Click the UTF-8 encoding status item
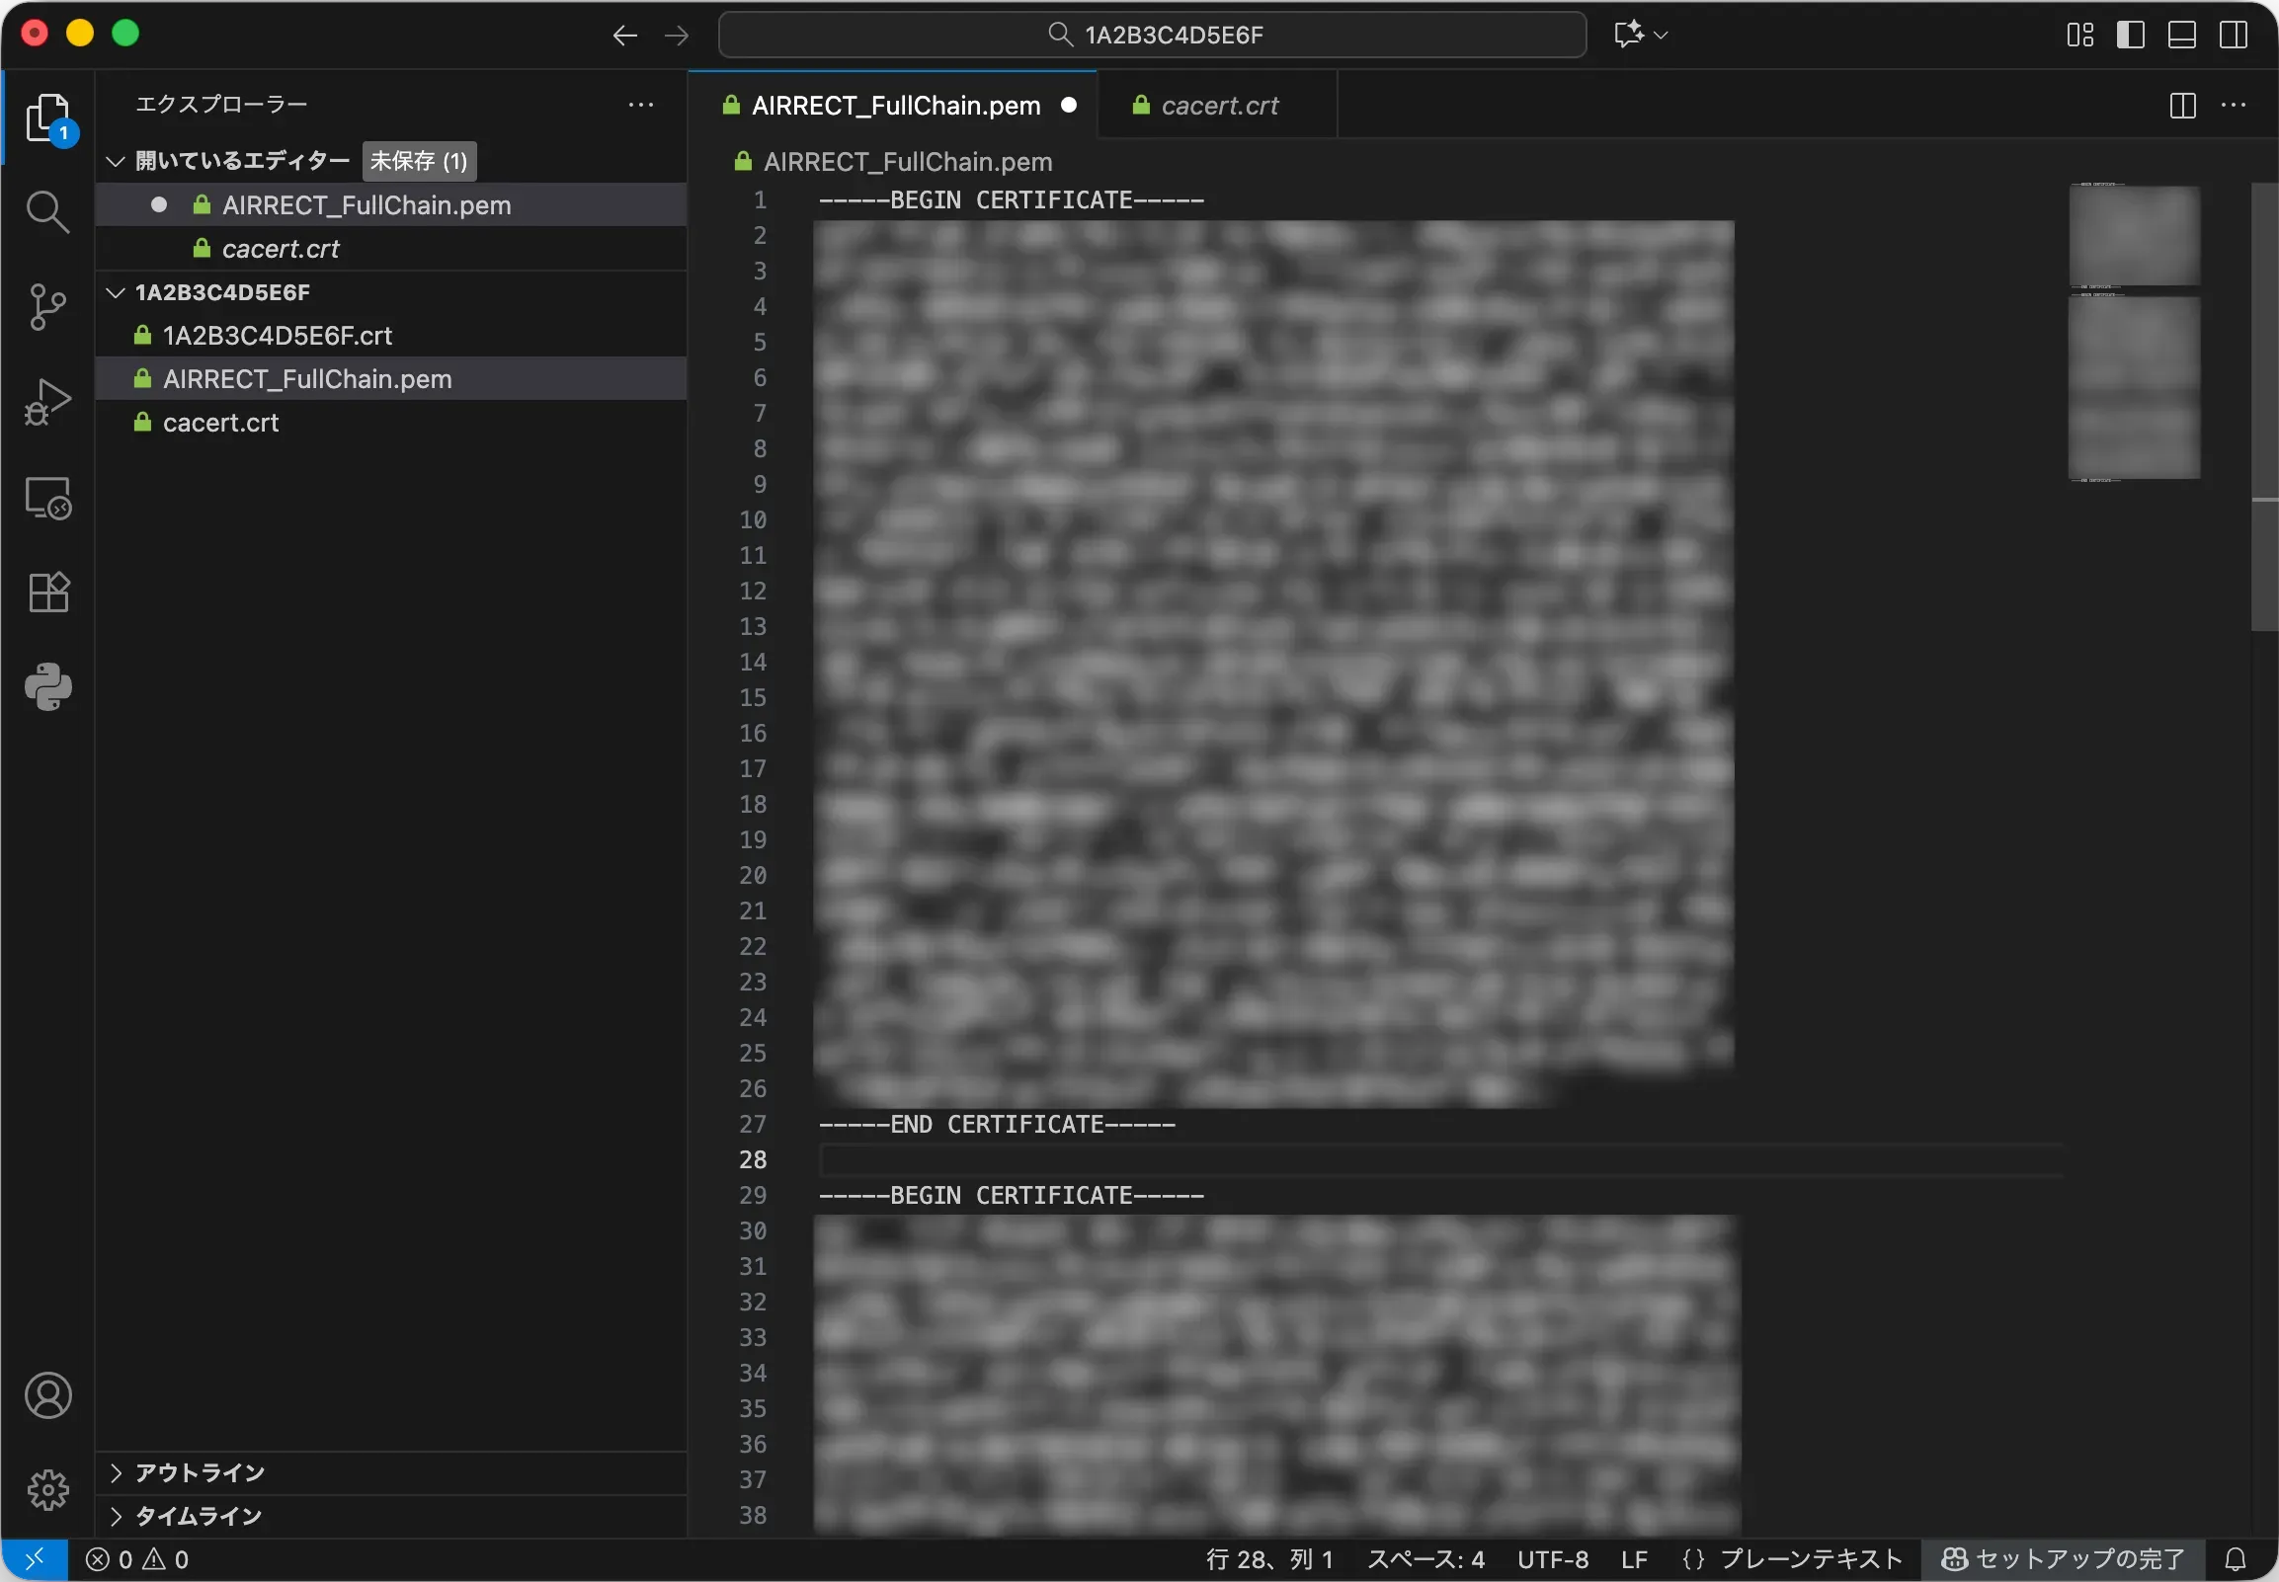This screenshot has height=1582, width=2279. tap(1552, 1559)
